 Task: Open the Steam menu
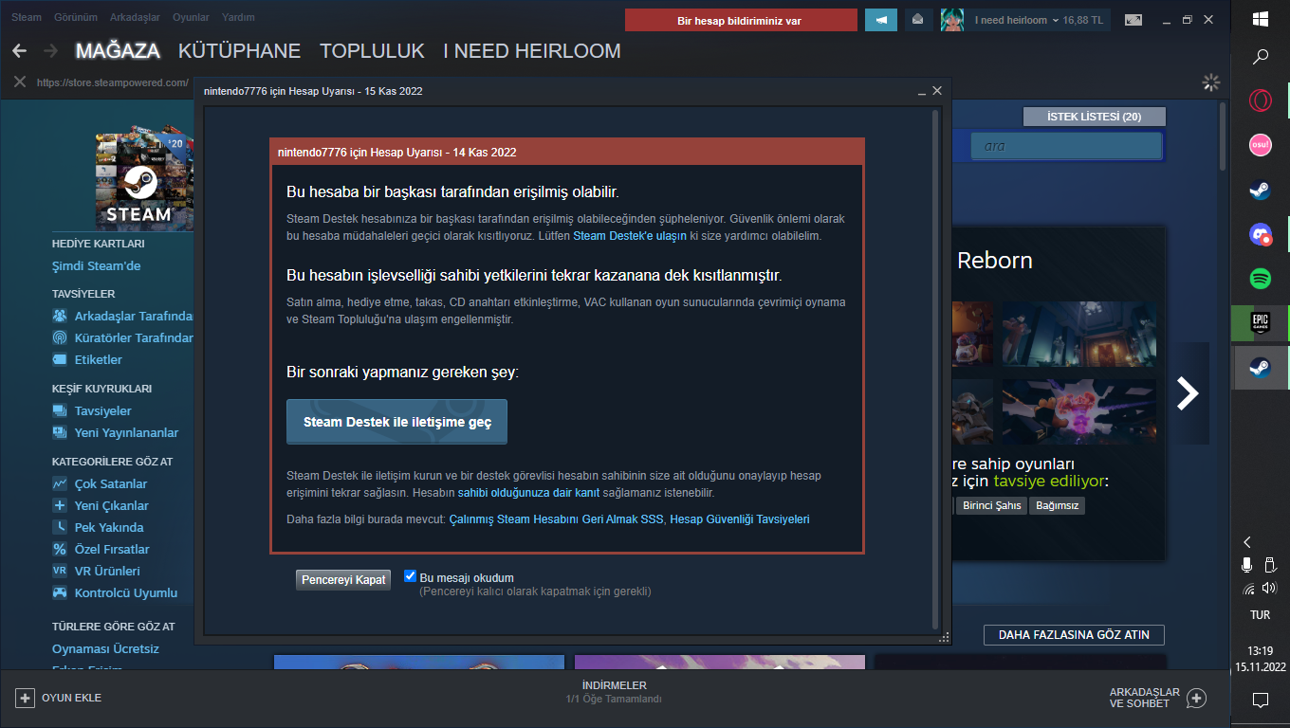click(x=27, y=17)
